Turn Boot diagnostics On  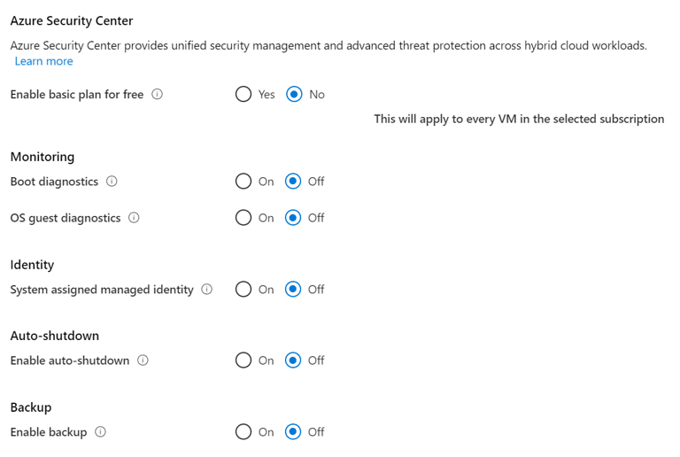click(243, 182)
